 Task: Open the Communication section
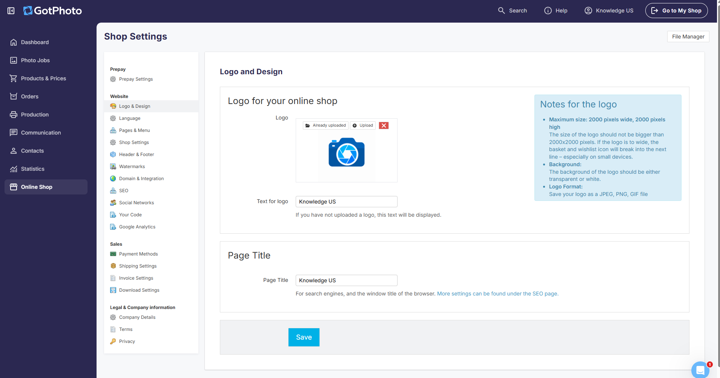(x=46, y=133)
